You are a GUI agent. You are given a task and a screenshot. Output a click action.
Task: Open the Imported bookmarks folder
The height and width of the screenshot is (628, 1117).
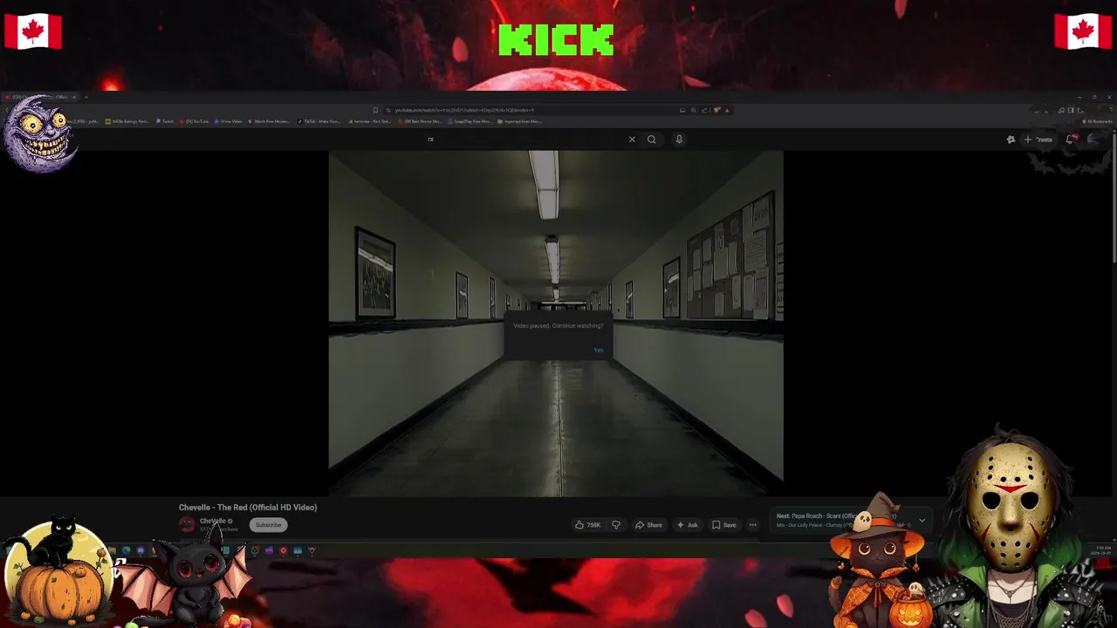click(x=520, y=121)
